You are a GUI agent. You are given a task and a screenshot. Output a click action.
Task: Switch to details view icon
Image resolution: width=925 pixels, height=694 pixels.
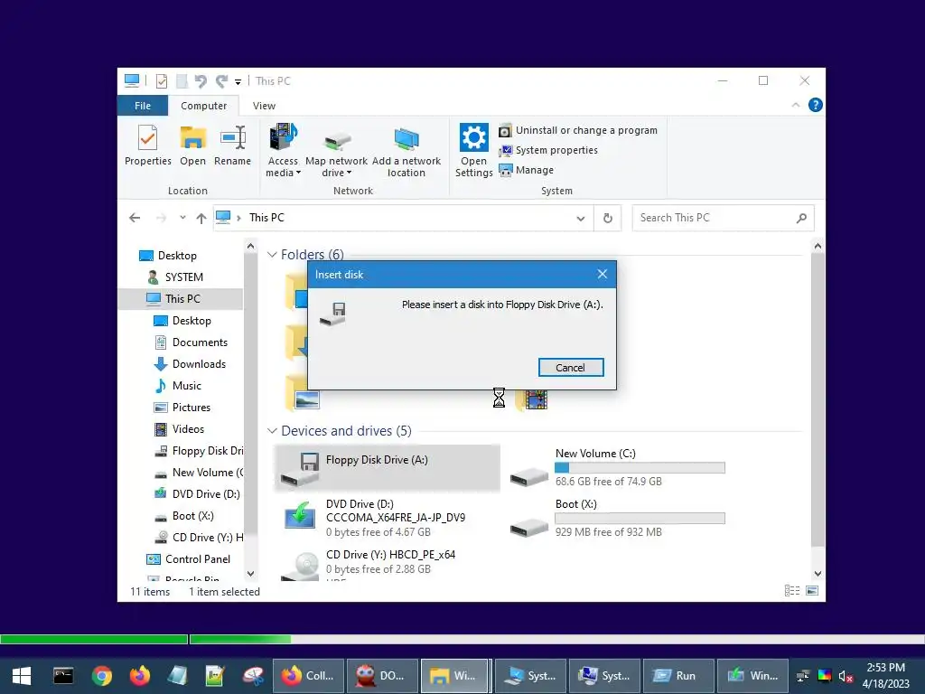click(791, 591)
